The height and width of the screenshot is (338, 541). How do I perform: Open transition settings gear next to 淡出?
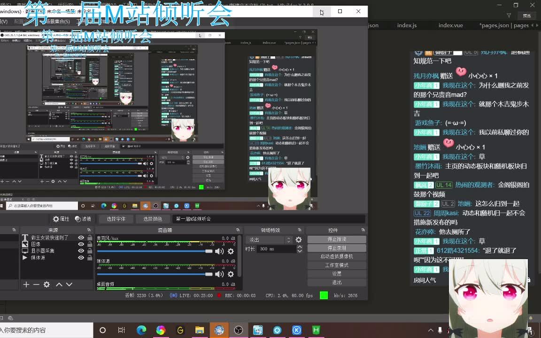299,240
